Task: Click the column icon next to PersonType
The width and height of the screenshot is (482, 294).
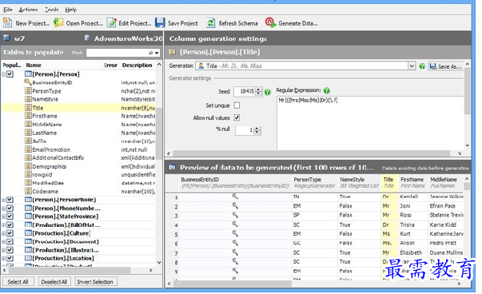Action: pyautogui.click(x=28, y=90)
